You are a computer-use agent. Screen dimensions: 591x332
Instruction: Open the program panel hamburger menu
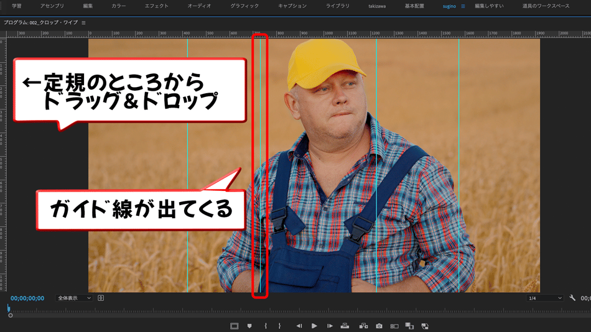(83, 23)
